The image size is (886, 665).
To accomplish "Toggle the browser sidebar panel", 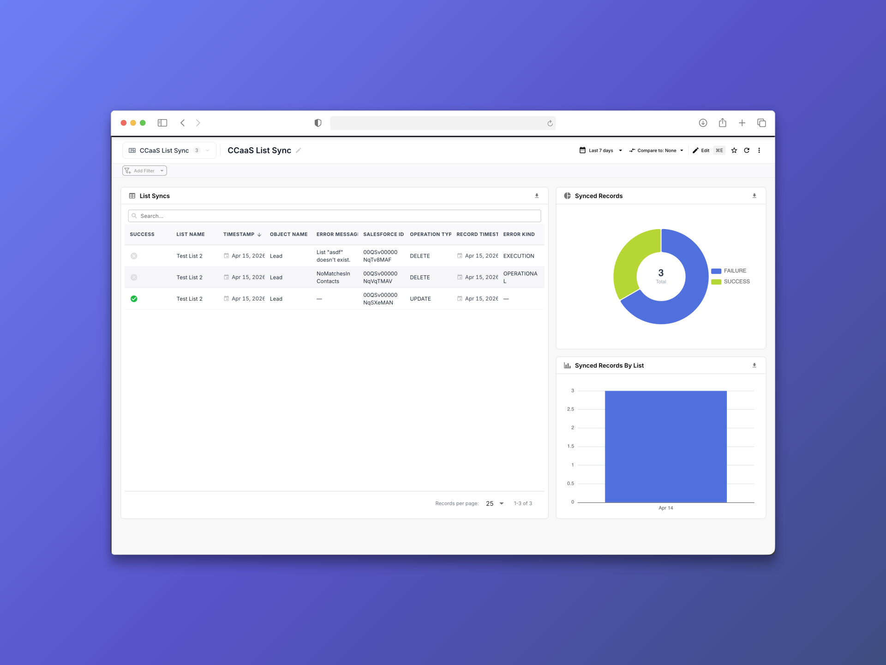I will coord(162,123).
